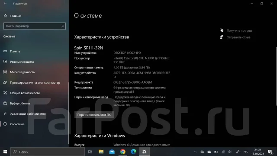The height and width of the screenshot is (156, 277).
Task: Click Windows 10 Домашняя edition text
Action: coord(142,145)
